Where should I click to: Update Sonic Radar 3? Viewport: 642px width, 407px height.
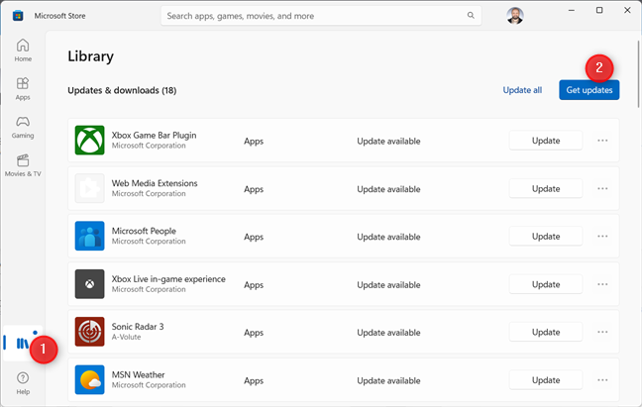pos(546,332)
